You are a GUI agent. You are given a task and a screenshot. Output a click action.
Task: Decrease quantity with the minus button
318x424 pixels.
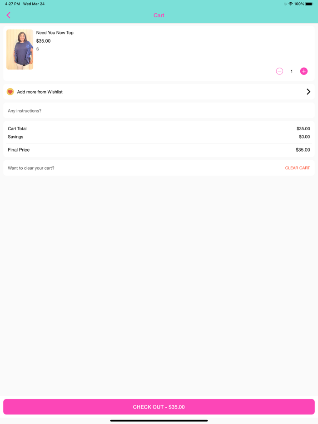click(x=279, y=71)
